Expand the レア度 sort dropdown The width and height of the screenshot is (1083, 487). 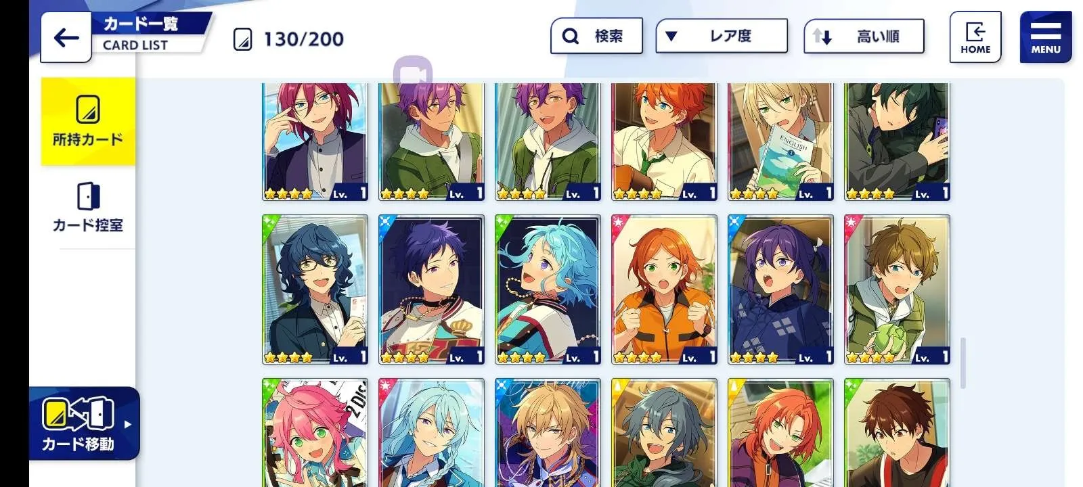coord(722,36)
